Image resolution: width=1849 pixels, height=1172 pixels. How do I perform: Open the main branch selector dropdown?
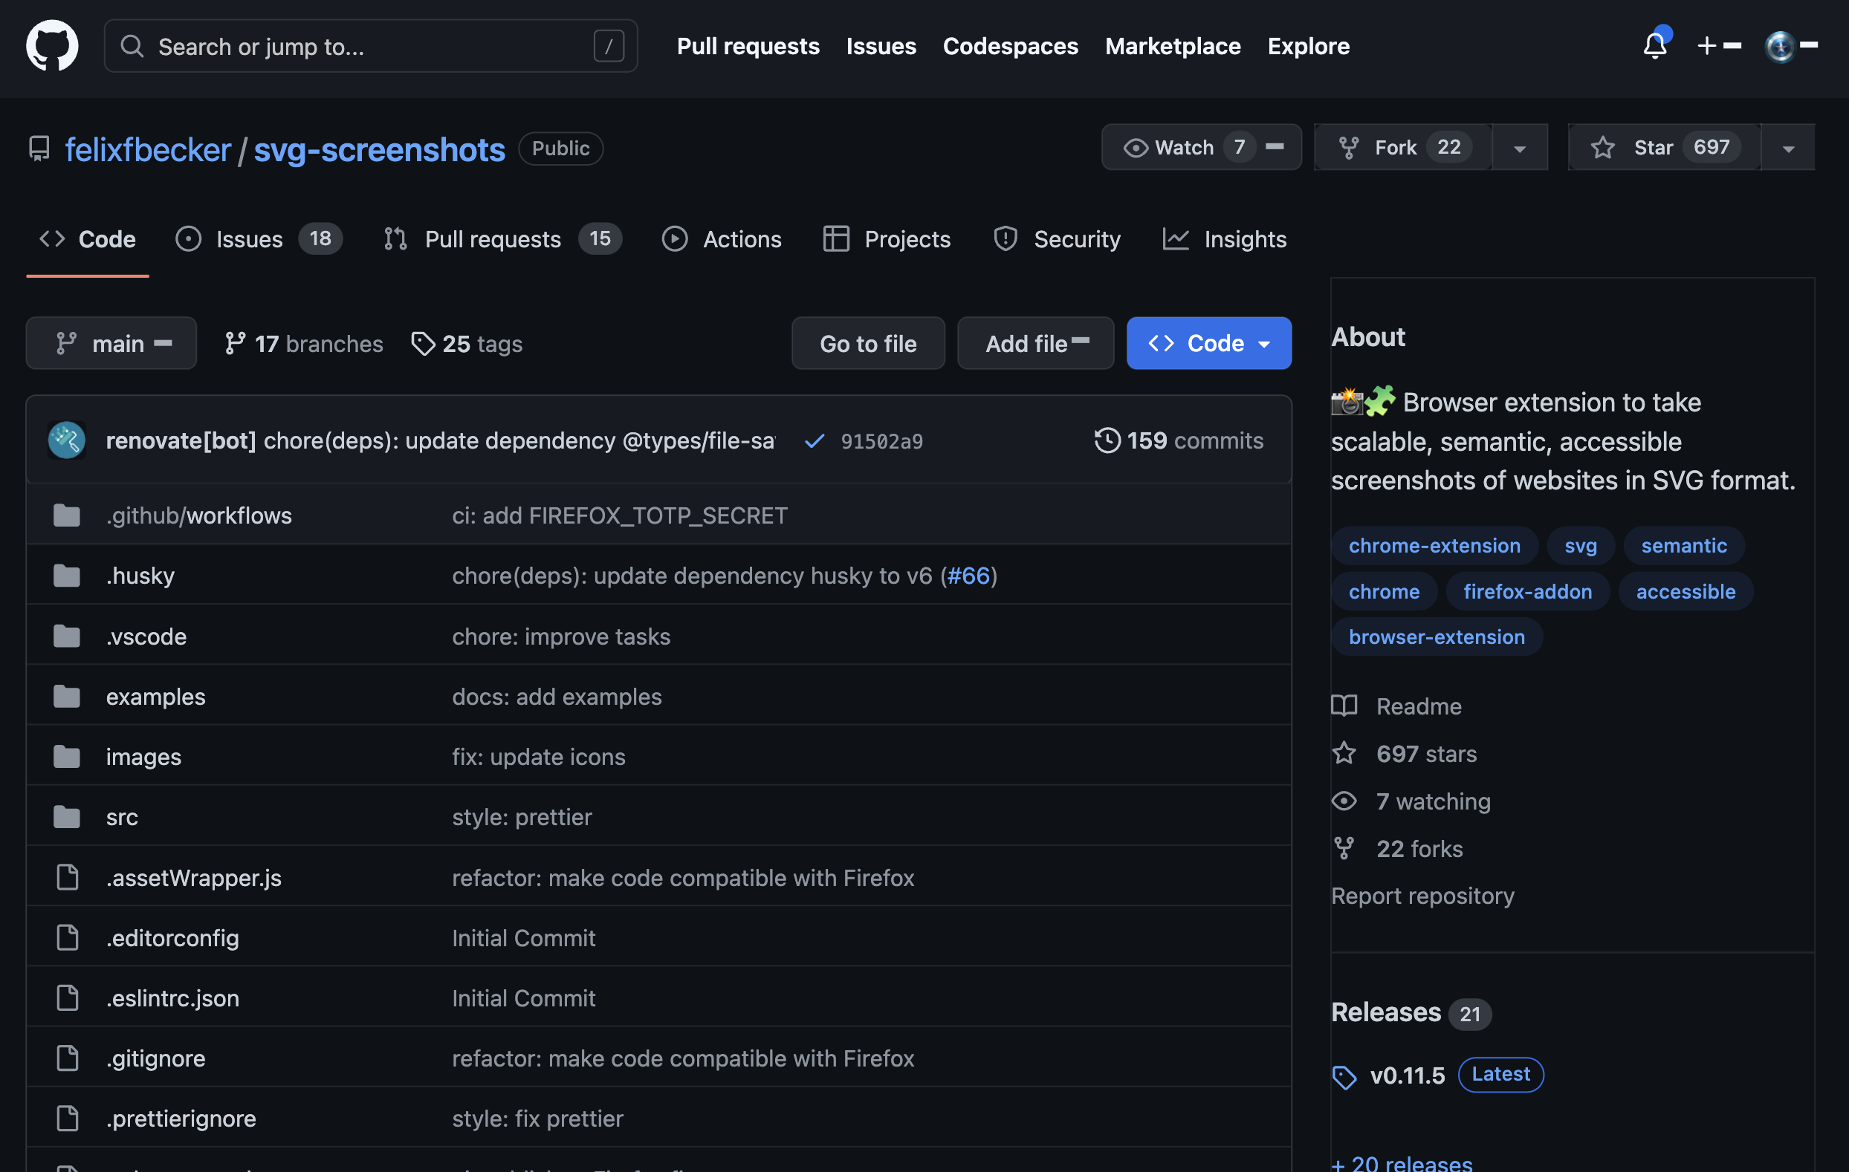click(111, 343)
